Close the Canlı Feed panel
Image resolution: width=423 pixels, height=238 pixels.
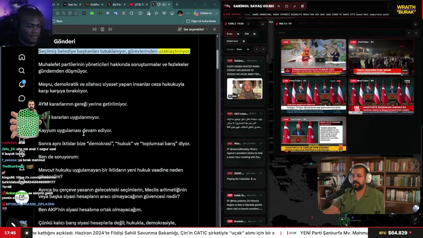[263, 24]
